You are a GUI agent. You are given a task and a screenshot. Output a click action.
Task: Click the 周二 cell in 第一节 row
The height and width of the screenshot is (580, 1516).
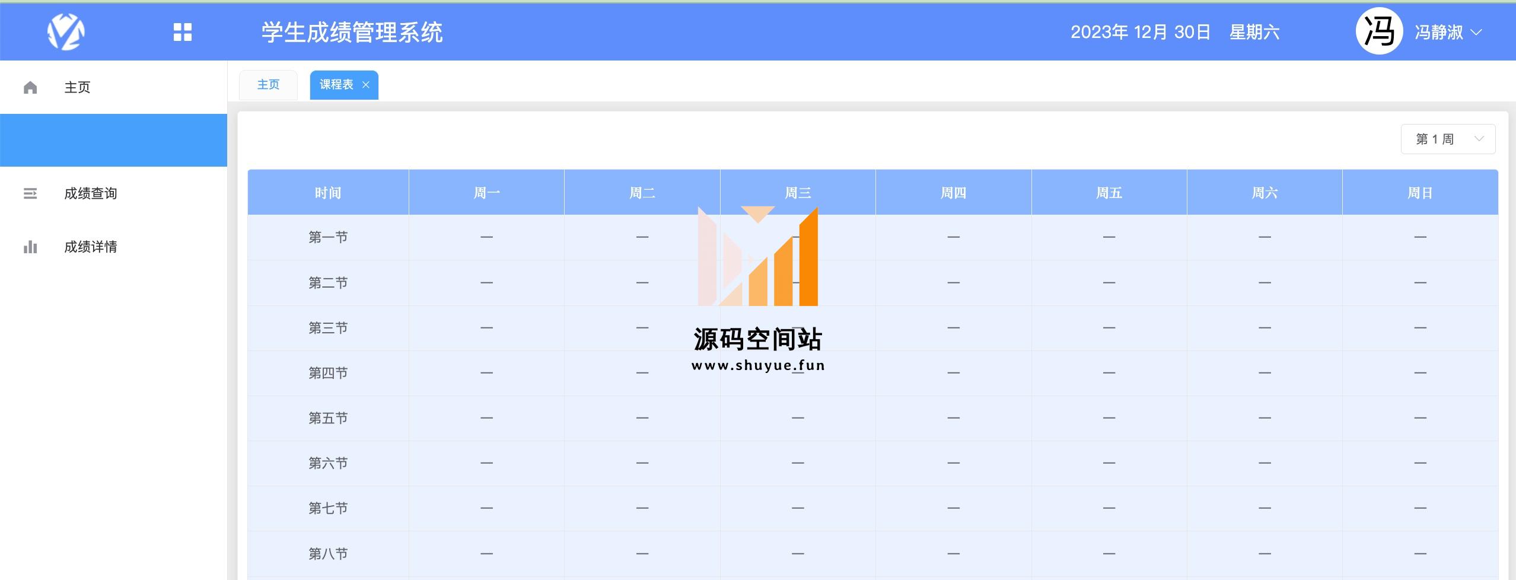coord(642,237)
